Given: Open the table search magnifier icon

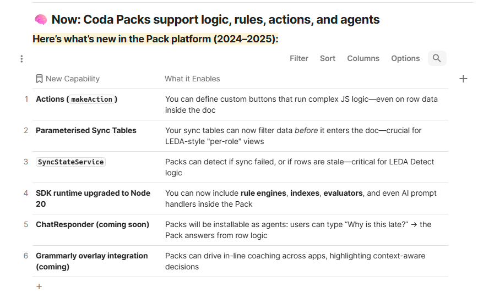Looking at the screenshot, I should (x=437, y=58).
